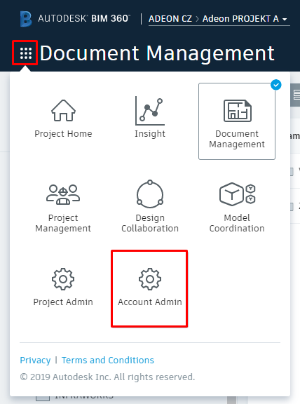Go to Account Admin settings
The height and width of the screenshot is (404, 300).
pos(149,288)
